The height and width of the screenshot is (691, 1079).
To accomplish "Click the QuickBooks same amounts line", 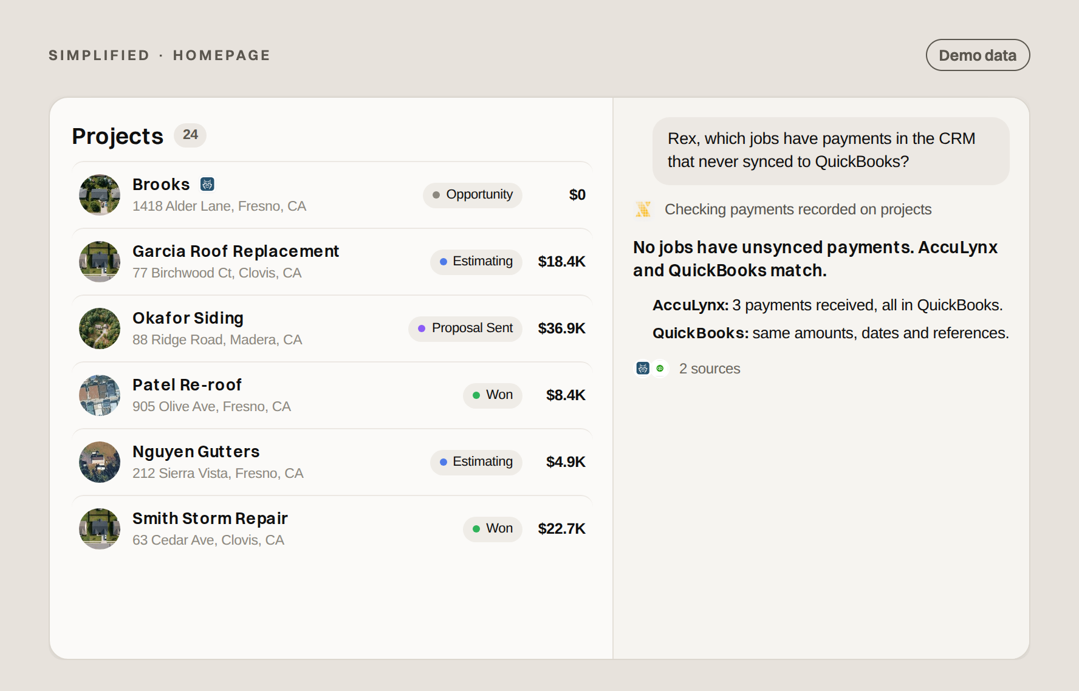I will coord(831,333).
